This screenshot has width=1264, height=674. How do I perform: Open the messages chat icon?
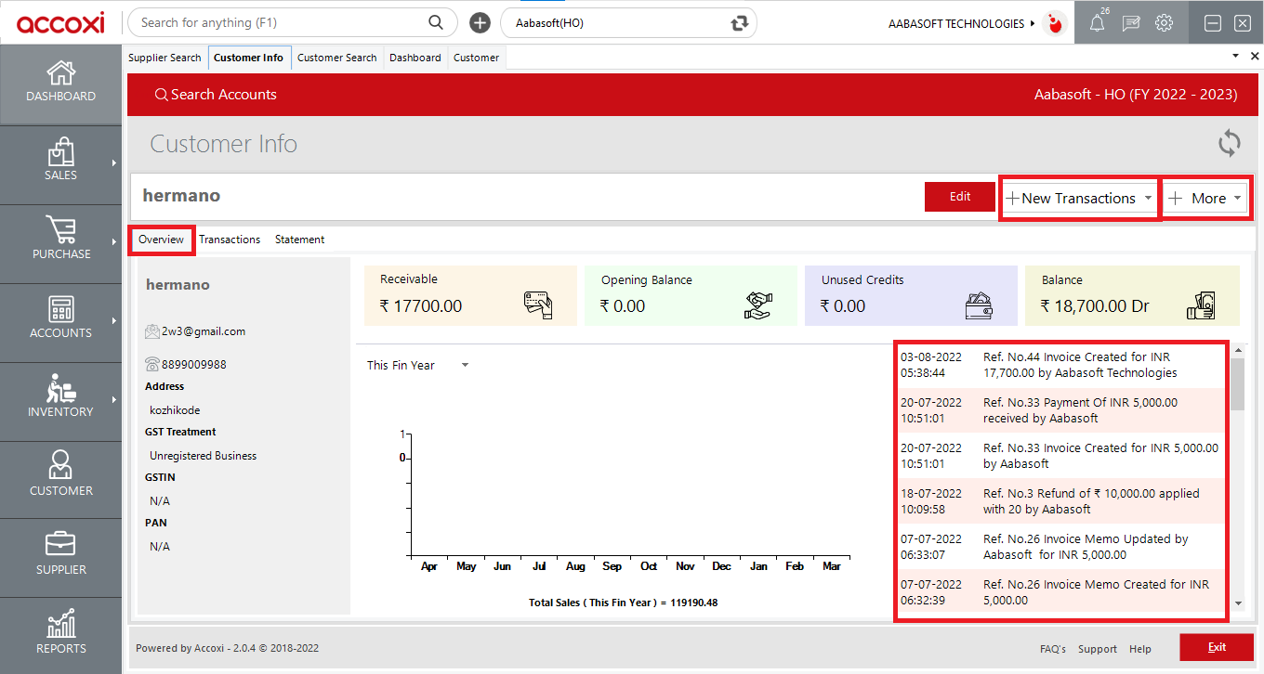pos(1131,23)
